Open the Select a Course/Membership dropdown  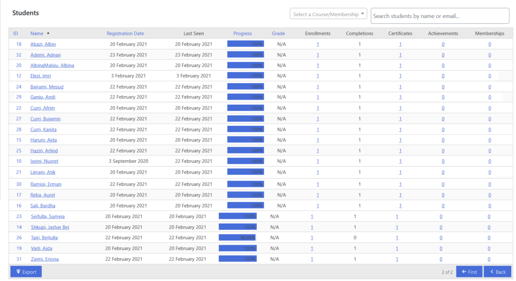tap(328, 14)
